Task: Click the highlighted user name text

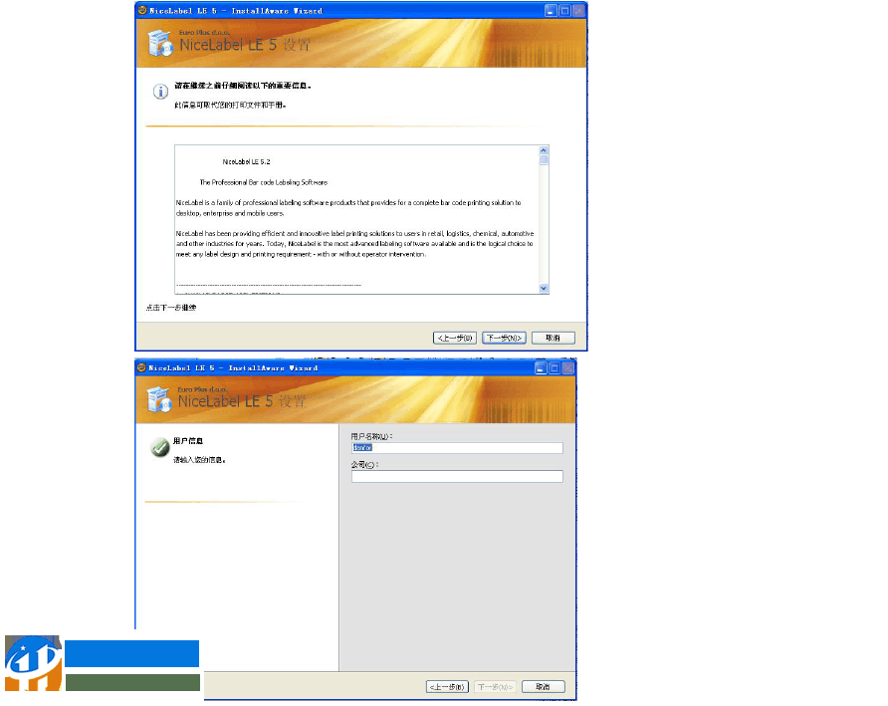Action: click(364, 448)
